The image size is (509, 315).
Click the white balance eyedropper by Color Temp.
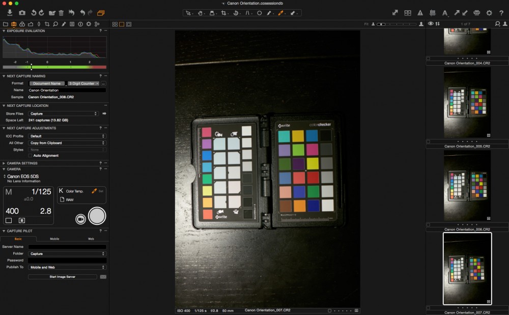tap(94, 191)
